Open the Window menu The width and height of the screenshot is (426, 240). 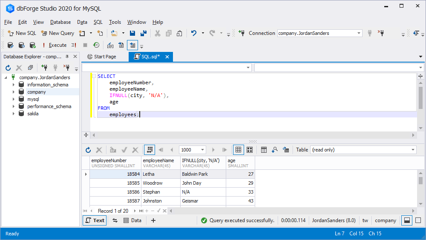coord(137,22)
